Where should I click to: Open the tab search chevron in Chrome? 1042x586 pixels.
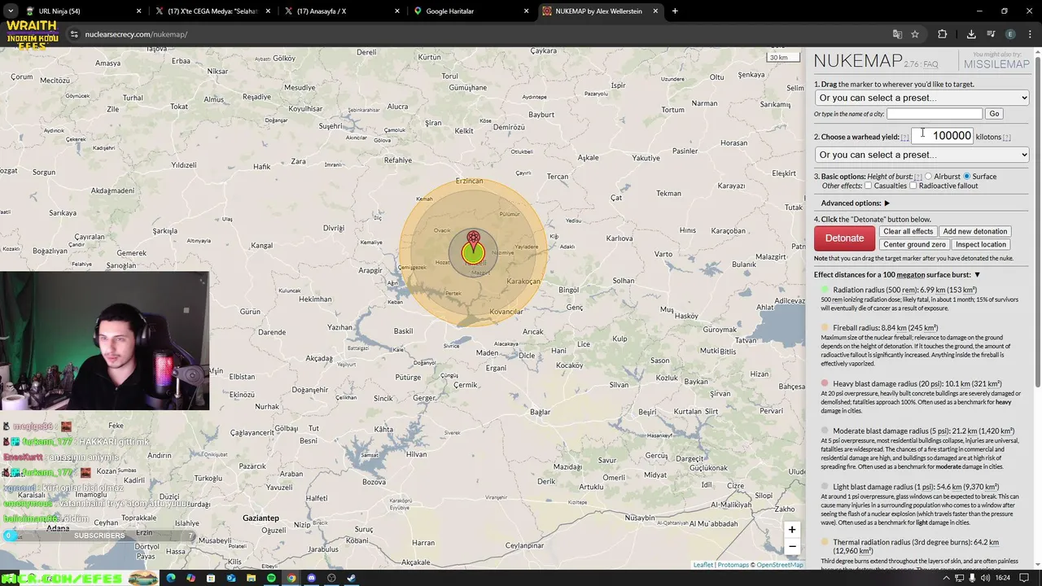9,11
